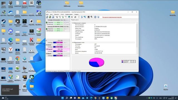The width and height of the screenshot is (178, 100).
Task: Open the Диск menu
Action: 51,14
